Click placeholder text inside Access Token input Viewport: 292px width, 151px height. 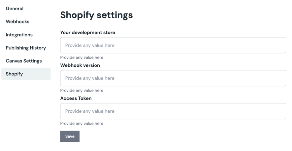click(x=90, y=111)
